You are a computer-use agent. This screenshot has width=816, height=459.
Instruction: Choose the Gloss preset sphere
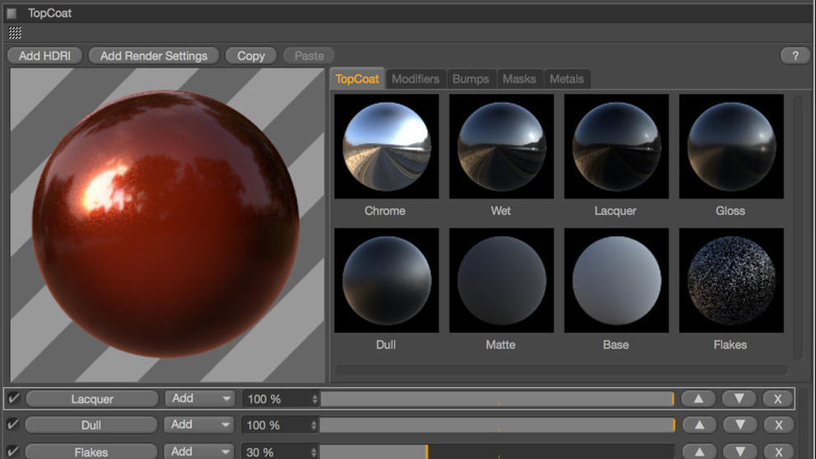coord(732,146)
